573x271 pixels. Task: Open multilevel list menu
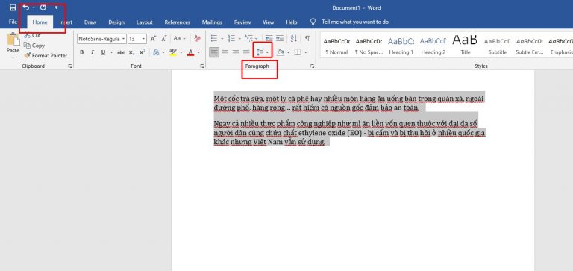coord(251,38)
